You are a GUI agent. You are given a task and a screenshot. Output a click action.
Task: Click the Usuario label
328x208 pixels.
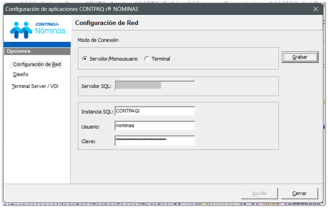click(90, 127)
